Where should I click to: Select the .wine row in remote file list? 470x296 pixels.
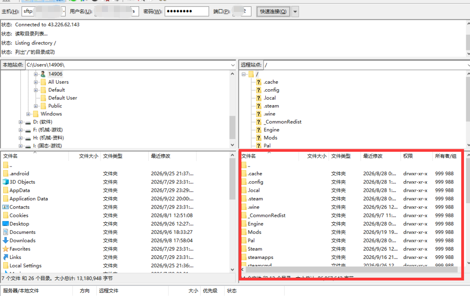[352, 207]
